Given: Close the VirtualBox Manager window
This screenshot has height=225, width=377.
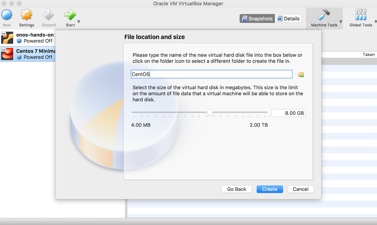Looking at the screenshot, I should point(4,4).
